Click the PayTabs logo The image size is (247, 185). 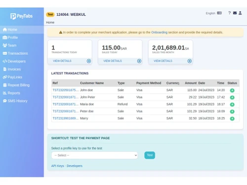21,16
